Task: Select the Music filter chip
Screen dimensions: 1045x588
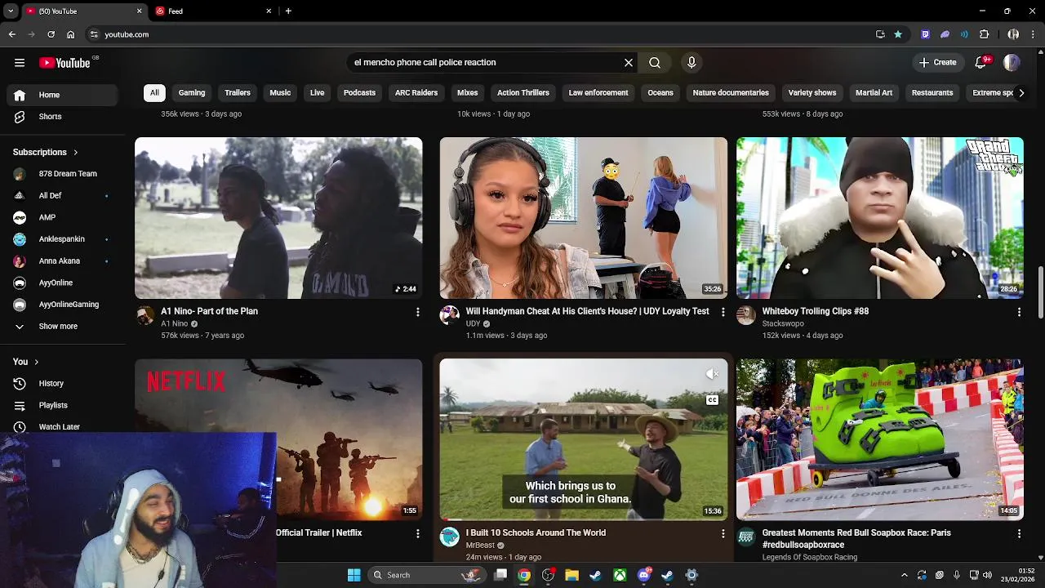Action: point(280,92)
